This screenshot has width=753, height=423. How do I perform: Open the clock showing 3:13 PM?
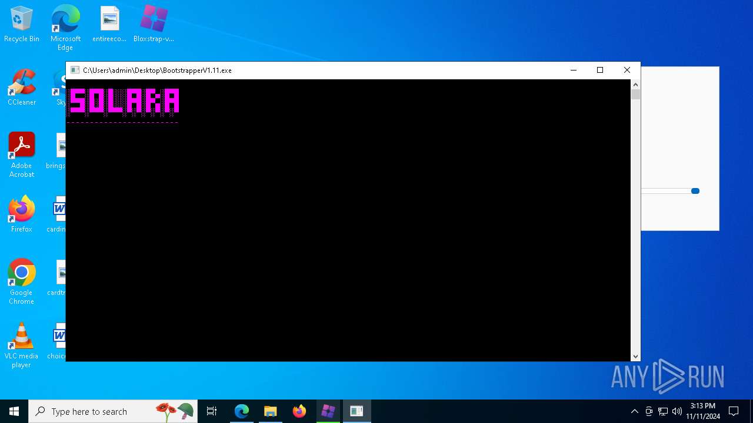pyautogui.click(x=703, y=411)
